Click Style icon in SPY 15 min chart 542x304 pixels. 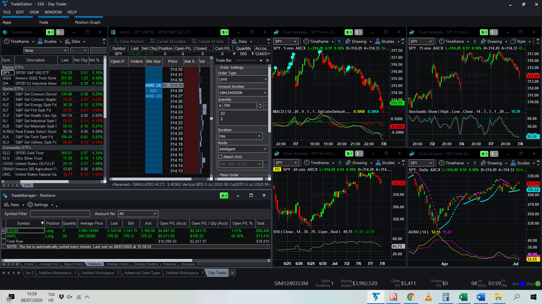click(x=513, y=41)
